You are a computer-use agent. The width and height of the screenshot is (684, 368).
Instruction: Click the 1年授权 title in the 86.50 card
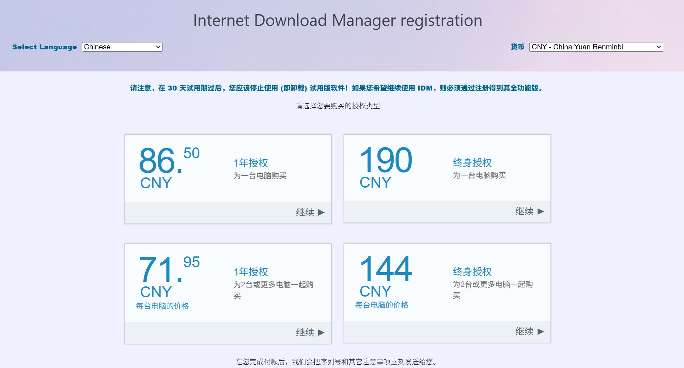coord(251,163)
